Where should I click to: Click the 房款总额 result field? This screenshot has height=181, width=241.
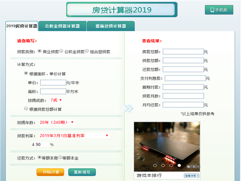[183, 52]
